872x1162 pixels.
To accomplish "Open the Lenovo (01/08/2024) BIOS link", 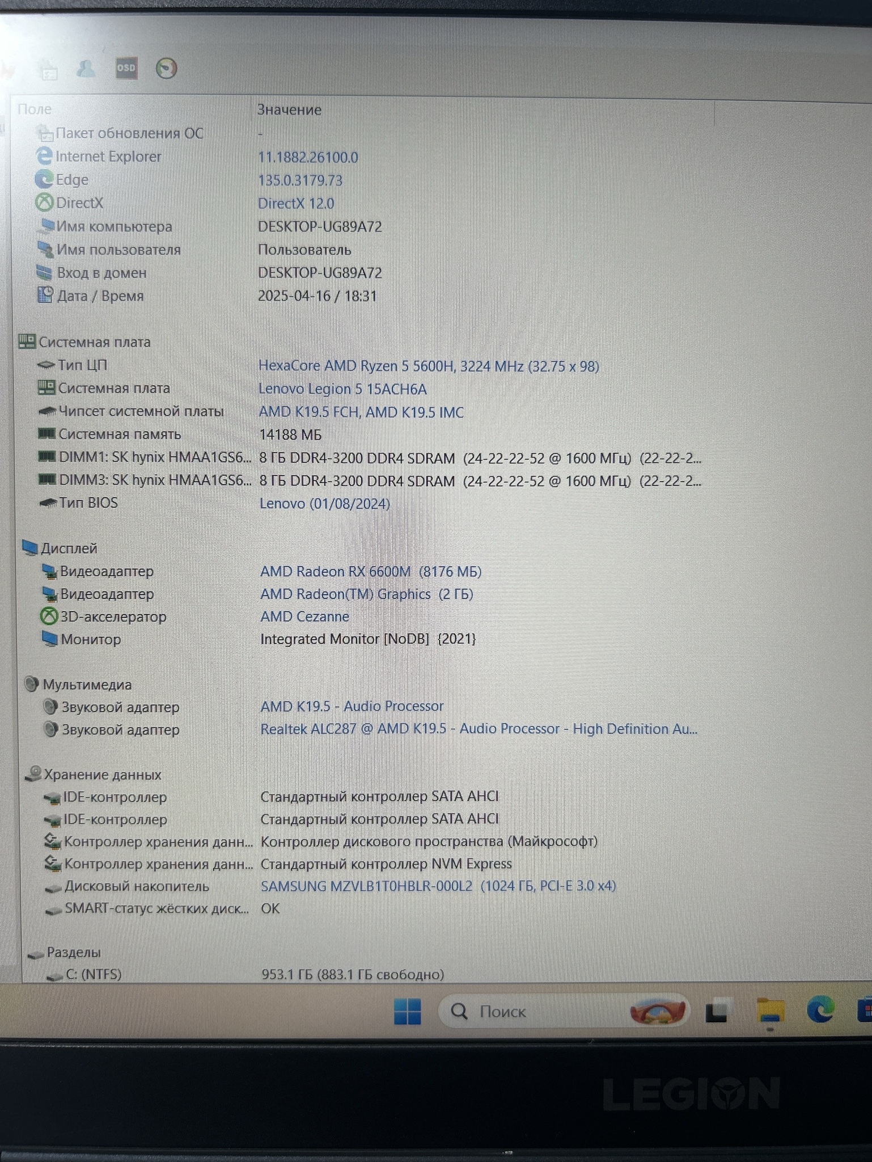I will click(325, 503).
